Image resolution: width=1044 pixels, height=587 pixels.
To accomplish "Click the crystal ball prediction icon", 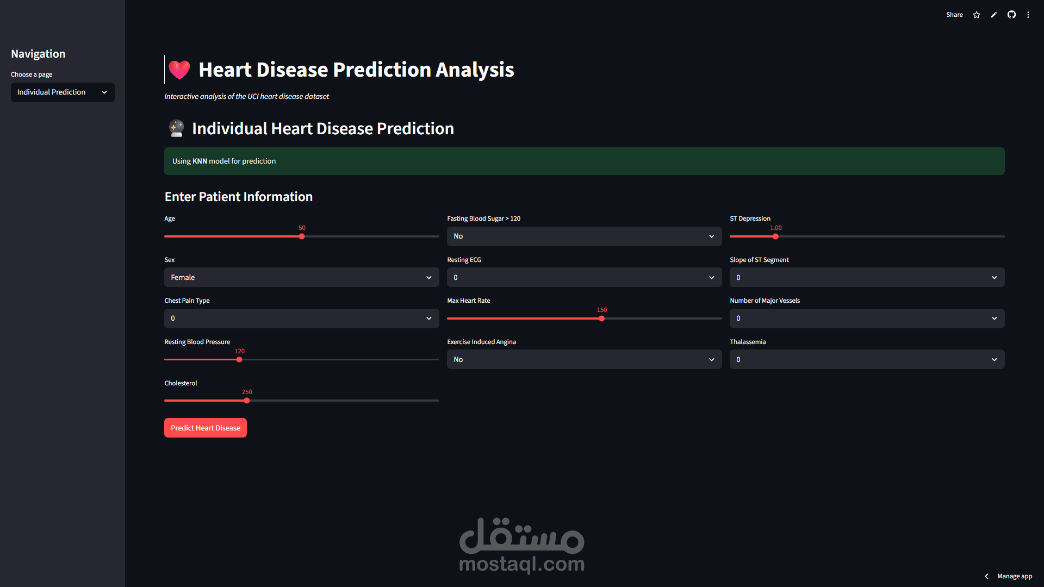I will coord(175,128).
